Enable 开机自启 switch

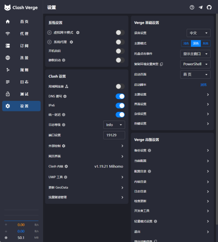(x=120, y=51)
